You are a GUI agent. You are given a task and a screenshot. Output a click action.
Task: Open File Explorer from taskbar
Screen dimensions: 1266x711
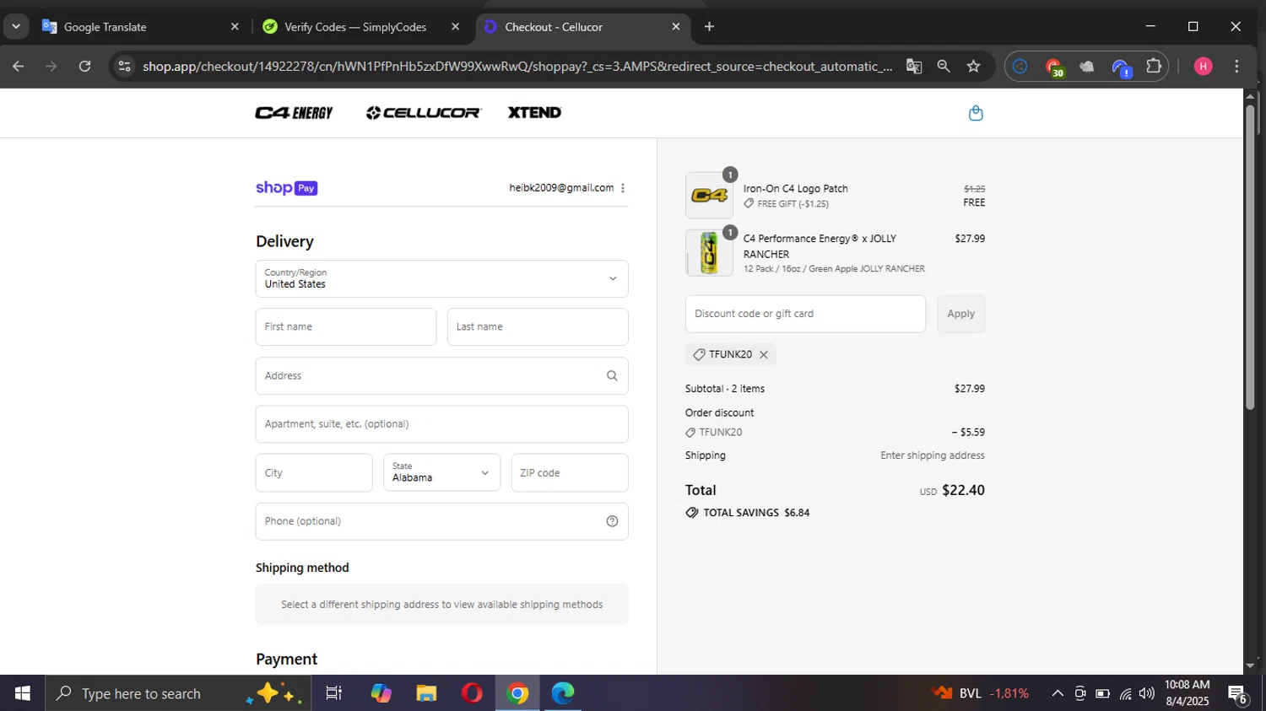point(426,693)
